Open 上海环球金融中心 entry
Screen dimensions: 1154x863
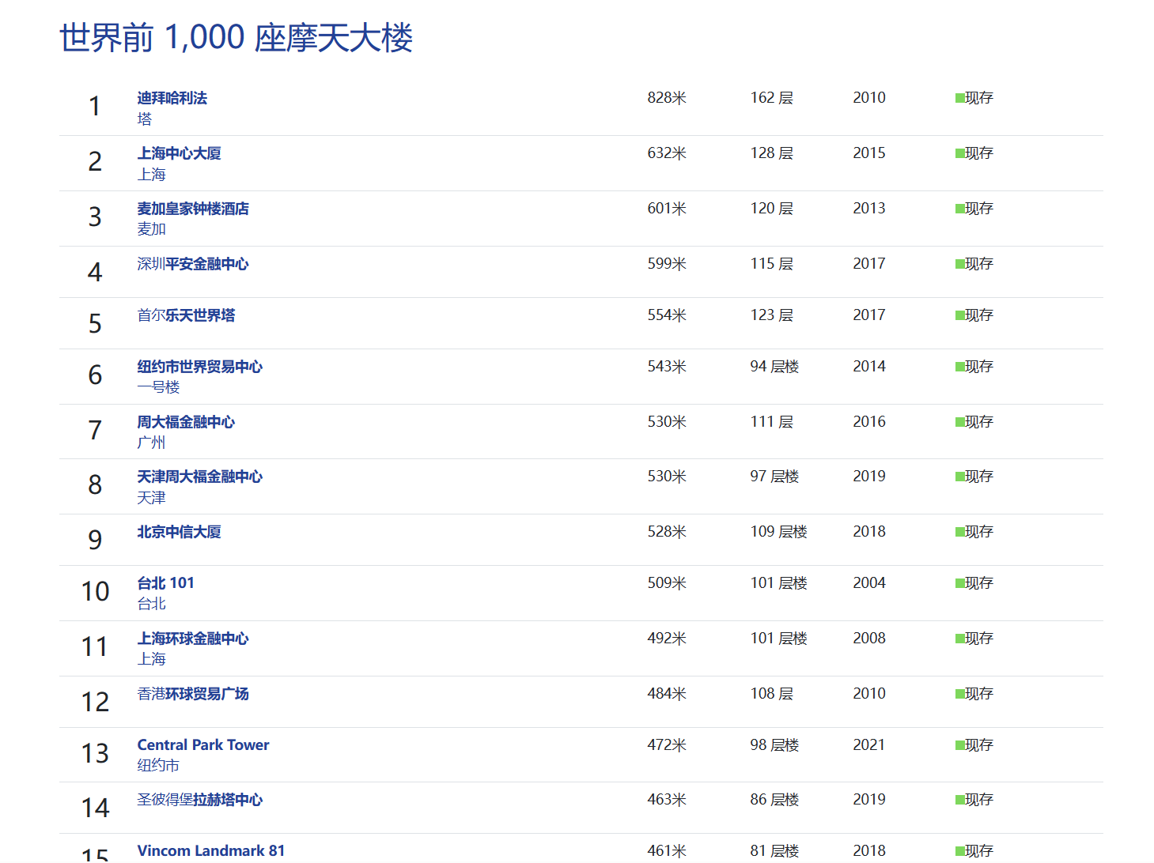click(x=193, y=639)
